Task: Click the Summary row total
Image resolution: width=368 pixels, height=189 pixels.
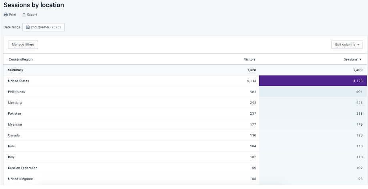Action: tap(185, 70)
